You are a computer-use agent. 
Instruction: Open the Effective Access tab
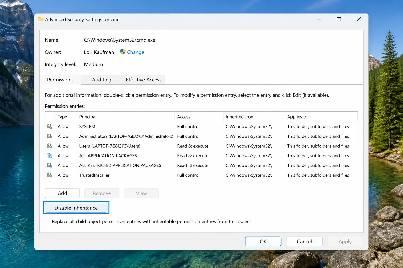click(144, 80)
